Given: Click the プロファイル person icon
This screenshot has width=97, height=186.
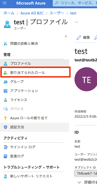Looking at the screenshot, I should pyautogui.click(x=5, y=64).
